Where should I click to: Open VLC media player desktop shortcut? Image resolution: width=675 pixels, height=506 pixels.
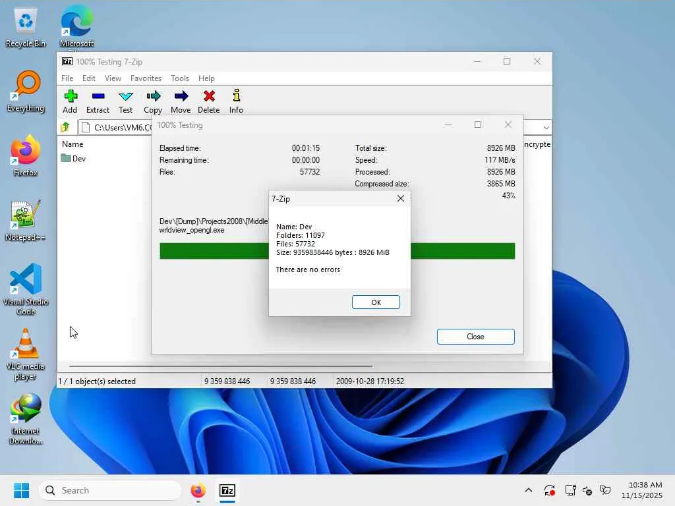click(x=26, y=354)
